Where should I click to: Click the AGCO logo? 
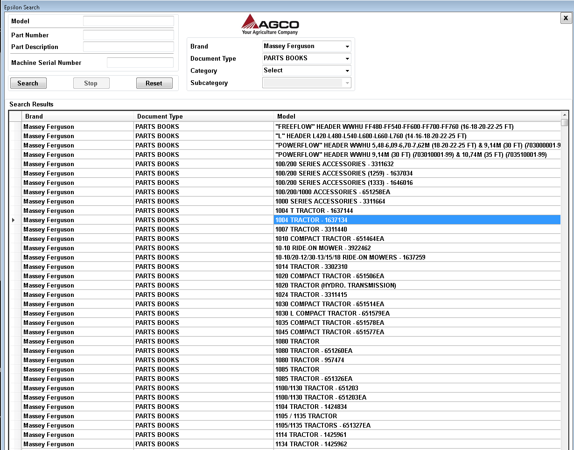pos(270,24)
